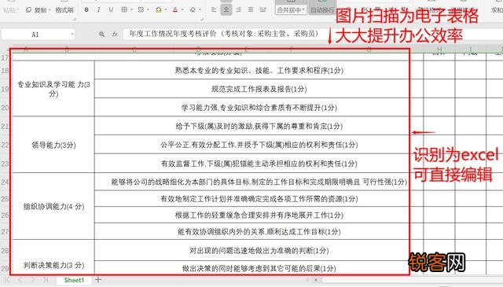Toggle center horizontal alignment
503x287 pixels.
pyautogui.click(x=226, y=9)
